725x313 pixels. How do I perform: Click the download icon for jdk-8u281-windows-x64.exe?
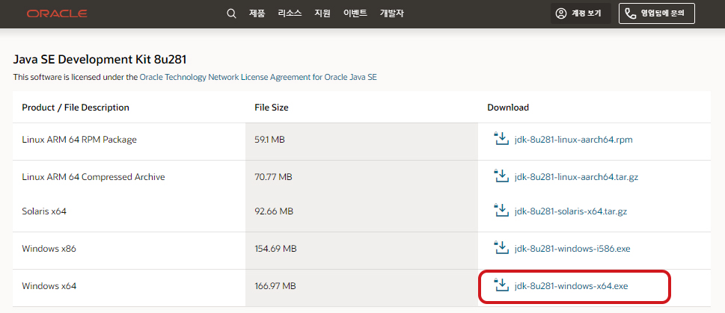[x=501, y=285]
